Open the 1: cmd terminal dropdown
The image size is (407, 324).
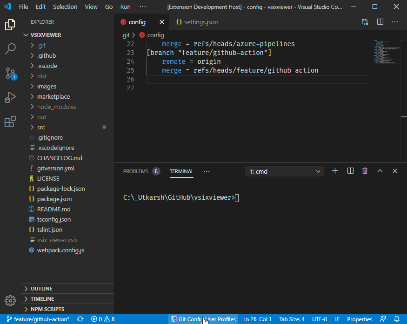[285, 171]
